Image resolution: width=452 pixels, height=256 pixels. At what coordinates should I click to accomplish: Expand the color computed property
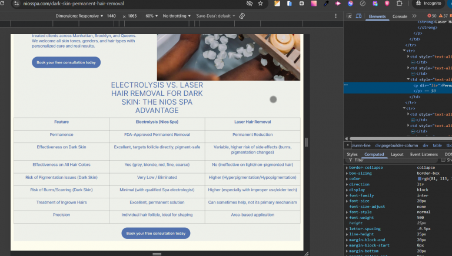pyautogui.click(x=347, y=179)
